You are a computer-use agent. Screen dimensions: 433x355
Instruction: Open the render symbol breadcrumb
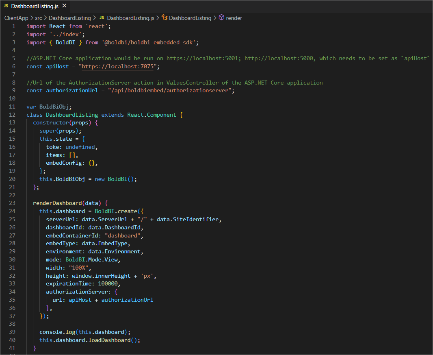[x=234, y=18]
